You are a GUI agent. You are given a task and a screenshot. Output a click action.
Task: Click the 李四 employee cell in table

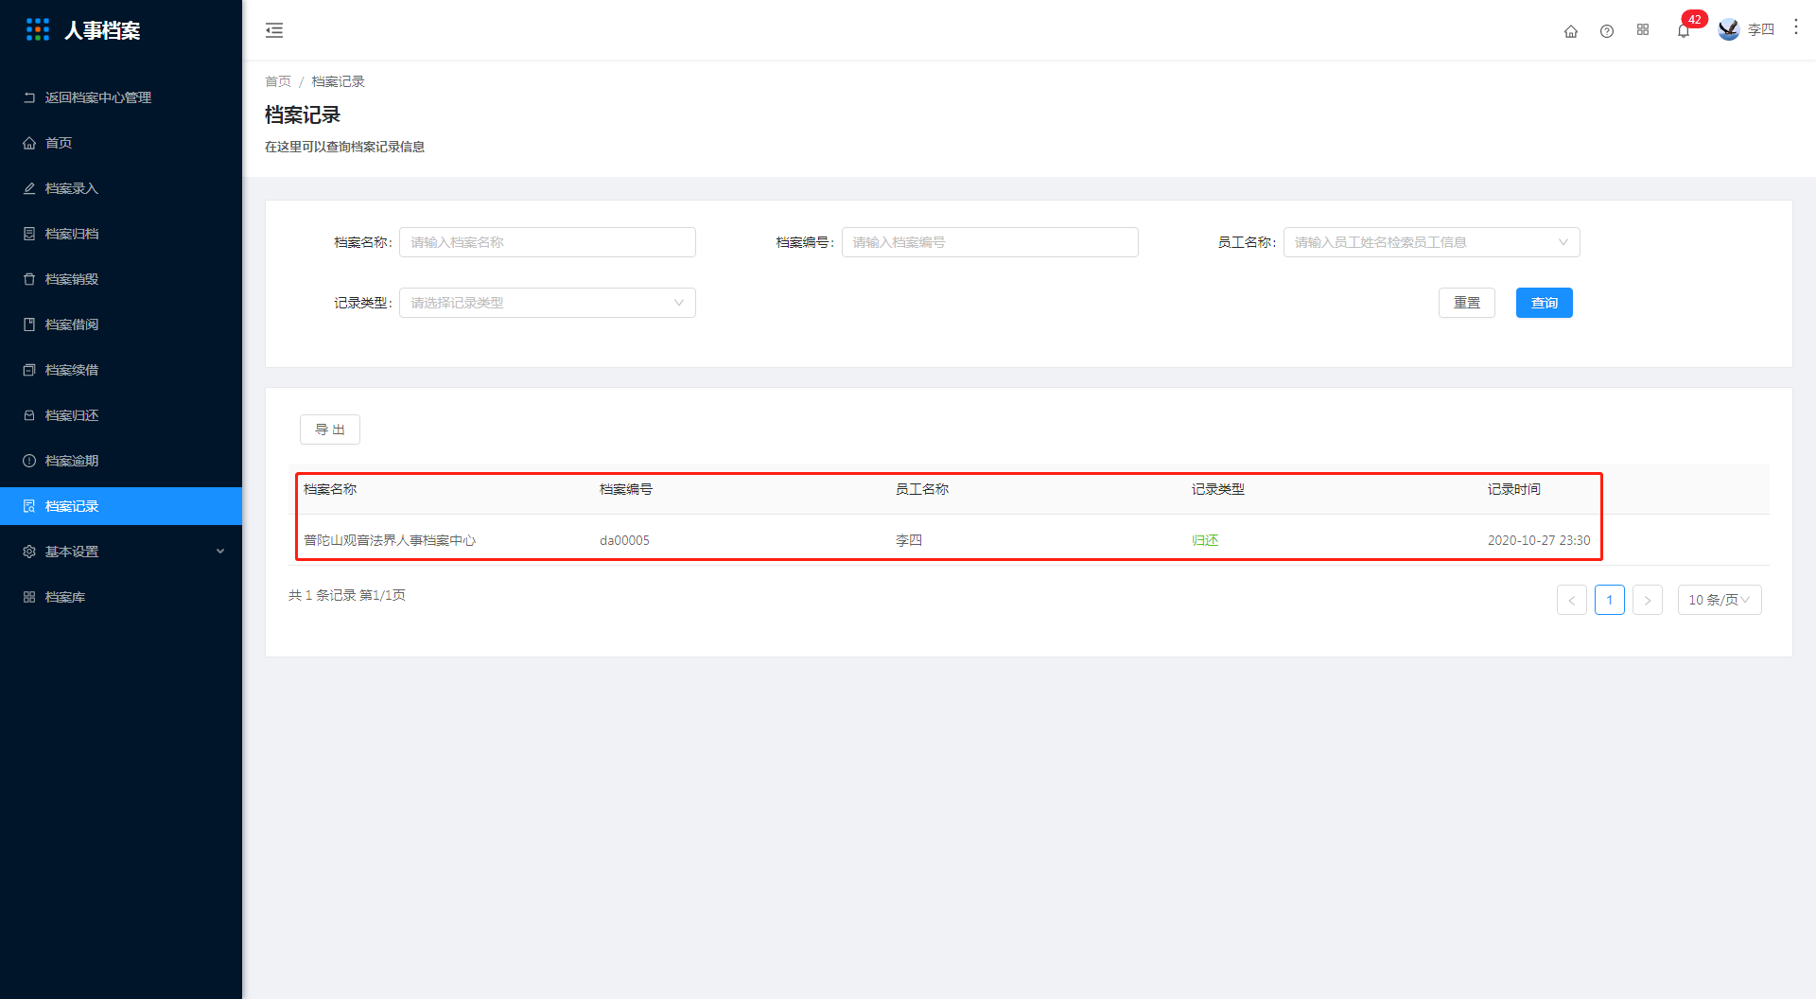click(909, 540)
